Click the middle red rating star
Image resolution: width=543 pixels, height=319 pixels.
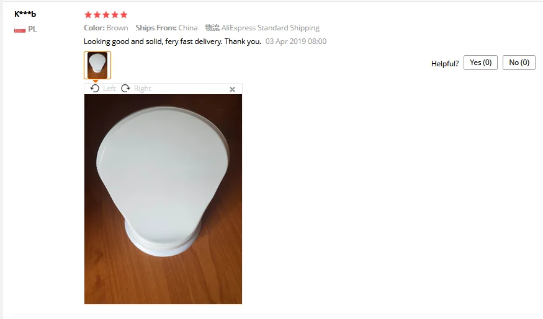(x=106, y=15)
